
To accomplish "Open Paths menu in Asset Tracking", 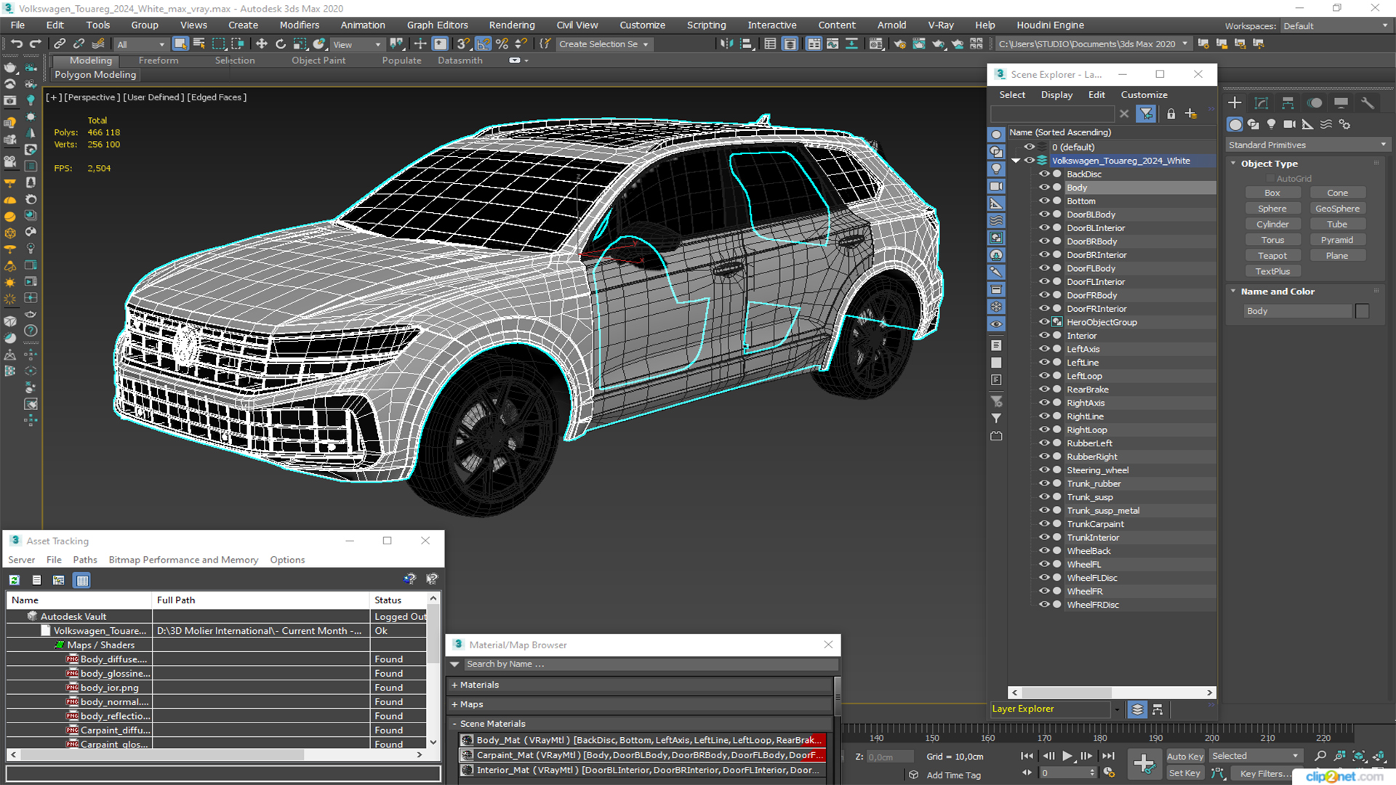I will pyautogui.click(x=85, y=560).
